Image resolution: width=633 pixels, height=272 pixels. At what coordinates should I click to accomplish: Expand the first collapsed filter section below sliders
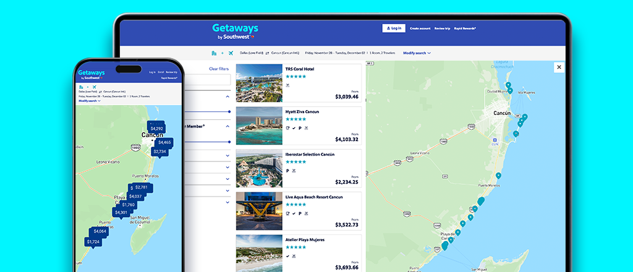click(227, 155)
